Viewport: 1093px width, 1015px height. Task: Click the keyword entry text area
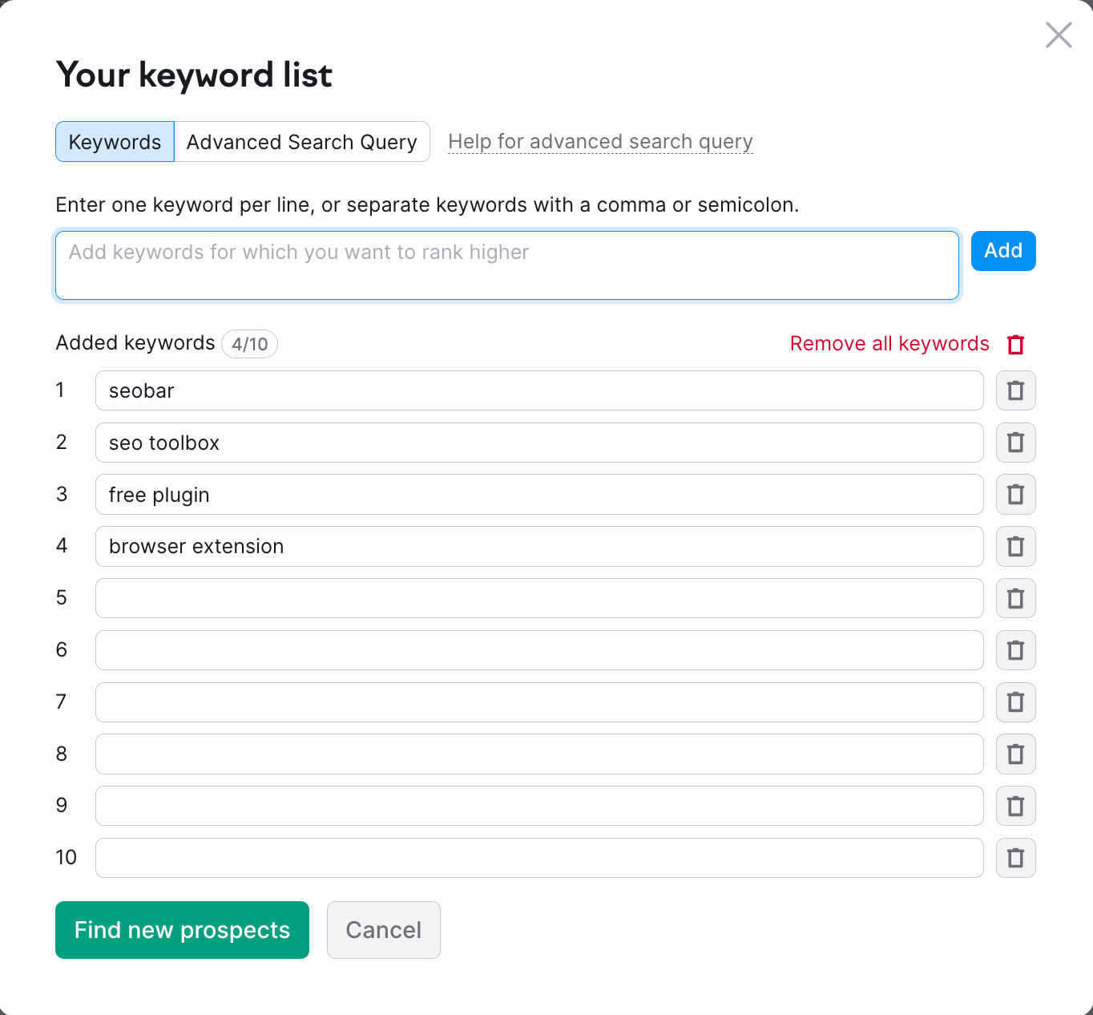coord(506,265)
